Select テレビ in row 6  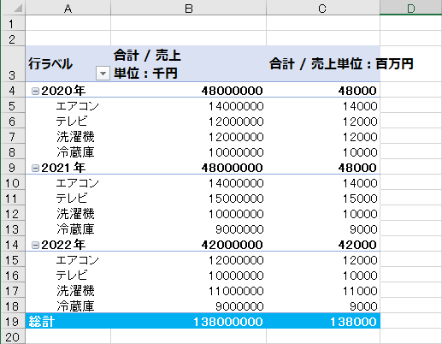click(72, 122)
